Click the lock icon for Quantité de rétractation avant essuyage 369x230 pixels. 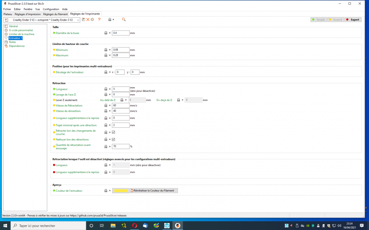tap(106, 146)
